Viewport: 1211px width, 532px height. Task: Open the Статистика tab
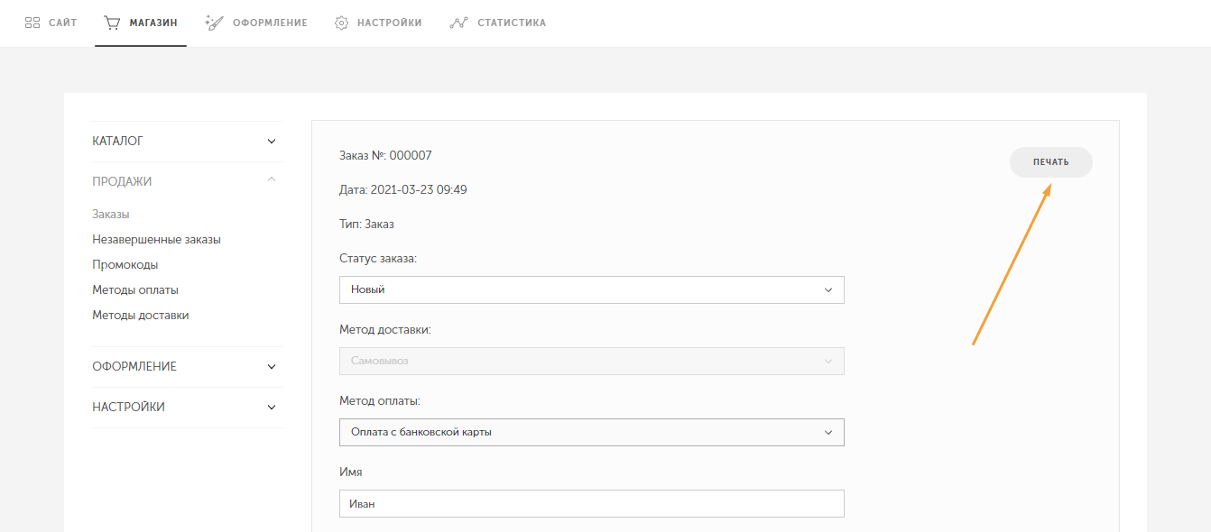click(x=497, y=23)
